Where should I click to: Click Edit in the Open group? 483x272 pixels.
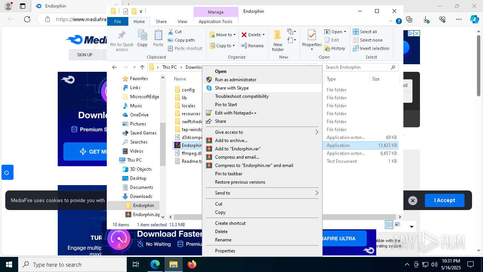point(332,40)
